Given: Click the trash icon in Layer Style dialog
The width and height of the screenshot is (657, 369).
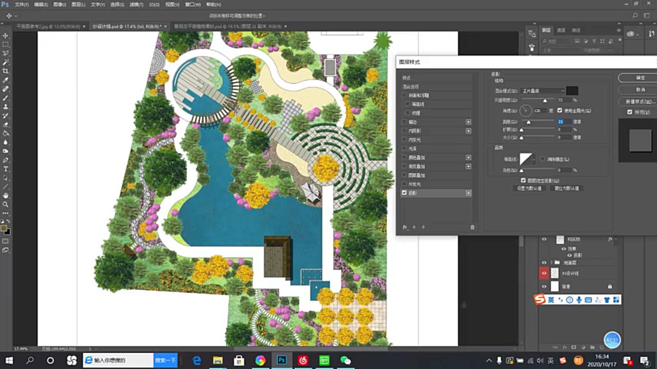Looking at the screenshot, I should [472, 227].
